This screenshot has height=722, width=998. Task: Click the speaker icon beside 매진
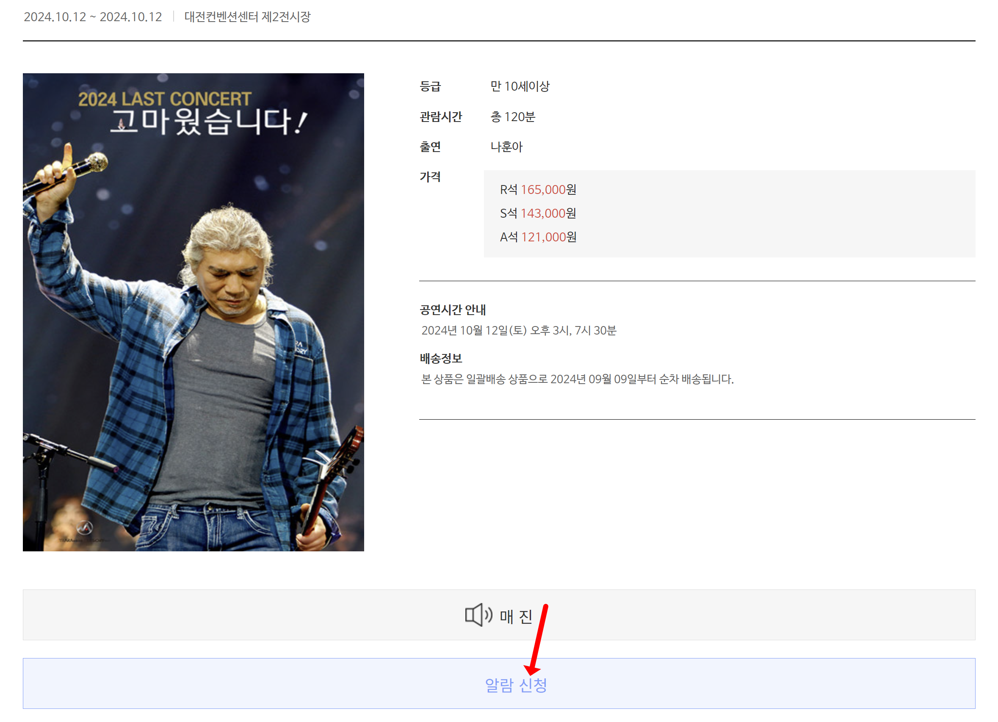[x=478, y=614]
